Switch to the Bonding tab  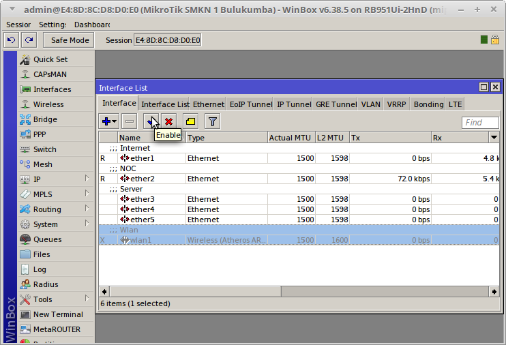[428, 104]
